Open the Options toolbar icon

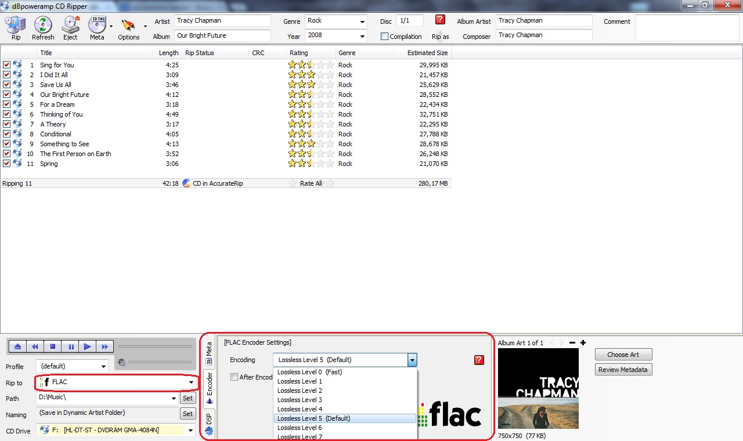(x=128, y=27)
